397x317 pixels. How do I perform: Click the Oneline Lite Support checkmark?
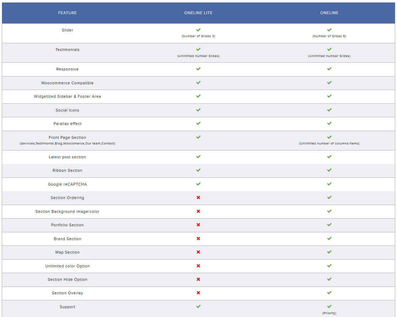198,306
